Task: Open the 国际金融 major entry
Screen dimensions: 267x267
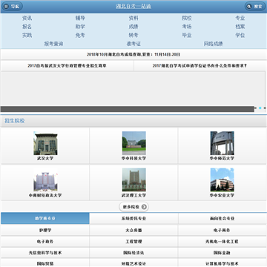Action: click(x=222, y=253)
